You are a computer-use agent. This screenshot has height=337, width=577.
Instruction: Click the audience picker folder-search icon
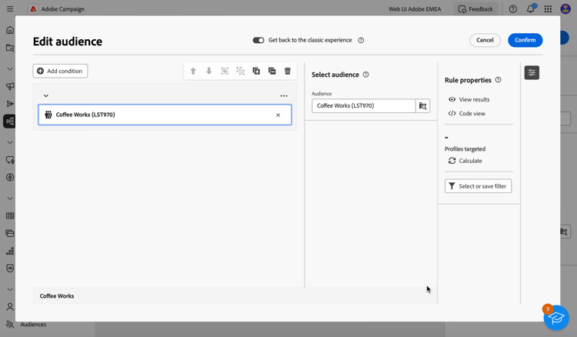422,106
